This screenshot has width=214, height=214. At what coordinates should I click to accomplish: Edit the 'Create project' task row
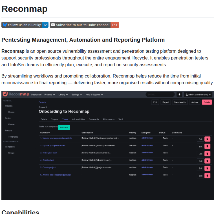click(x=200, y=168)
